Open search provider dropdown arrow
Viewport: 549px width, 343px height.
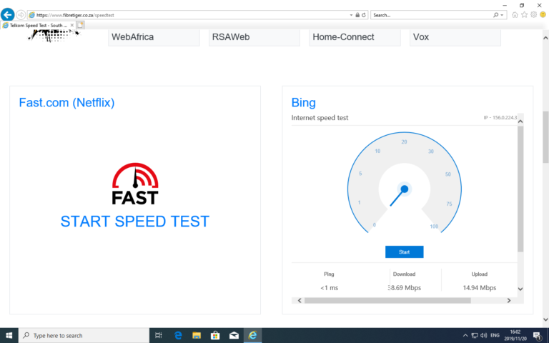(x=502, y=15)
